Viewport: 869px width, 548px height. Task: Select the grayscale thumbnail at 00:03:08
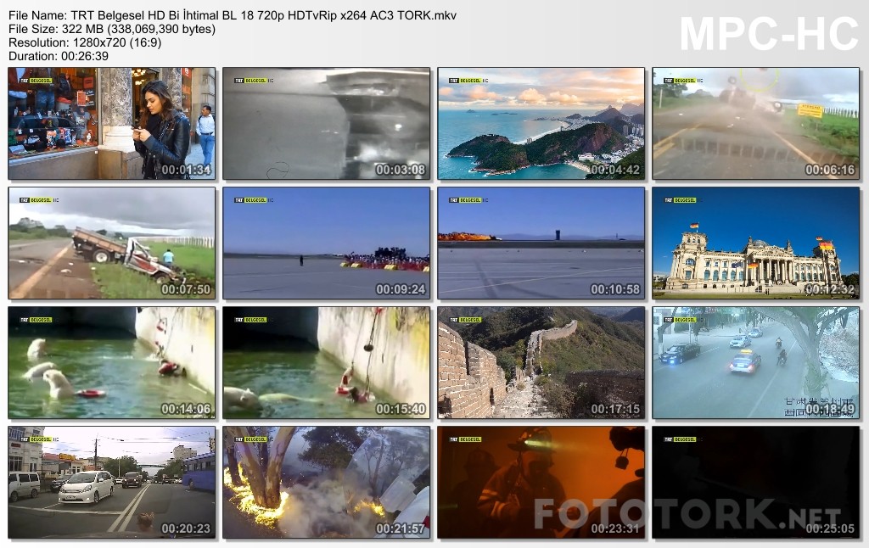point(326,124)
